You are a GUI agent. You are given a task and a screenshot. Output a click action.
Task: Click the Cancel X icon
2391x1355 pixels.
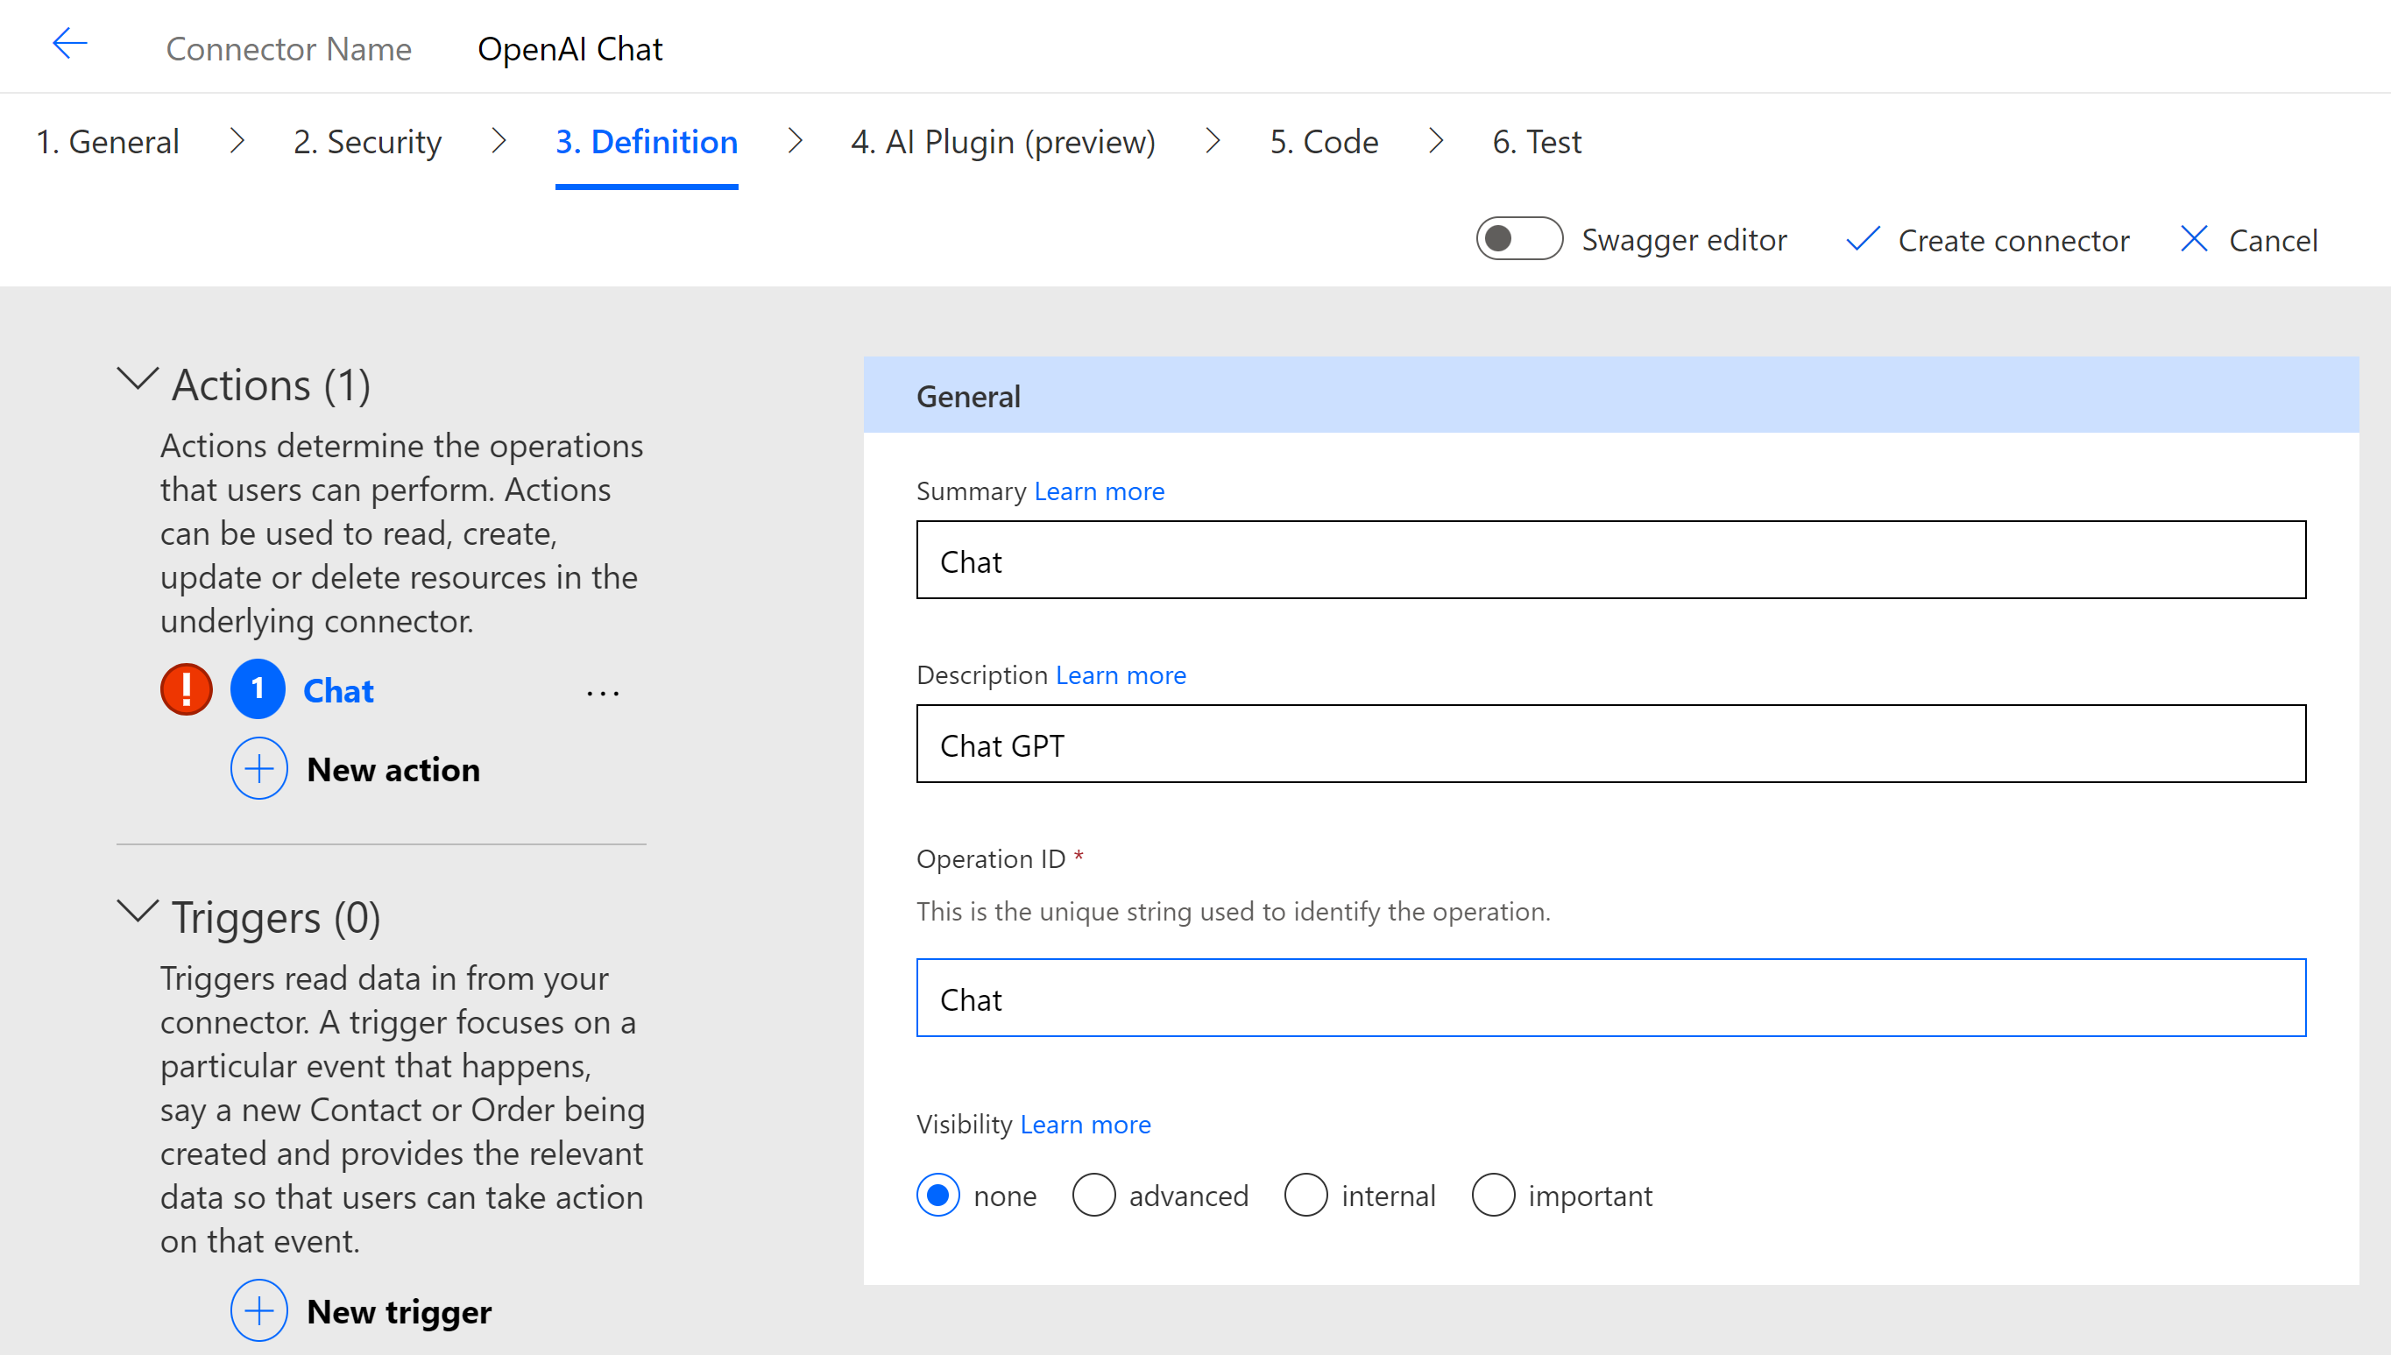[2194, 239]
